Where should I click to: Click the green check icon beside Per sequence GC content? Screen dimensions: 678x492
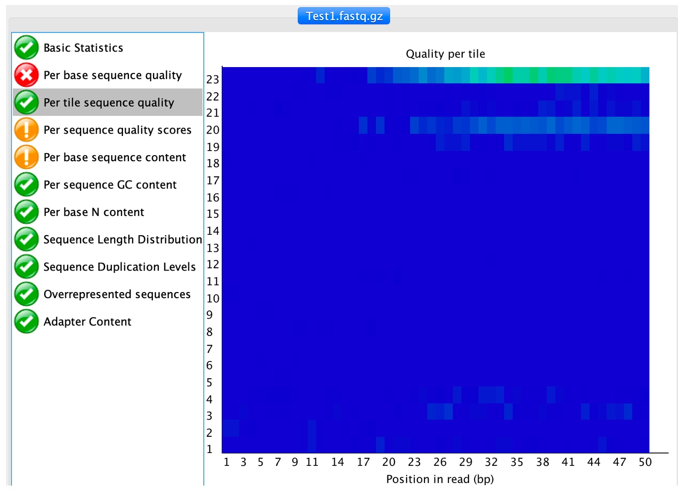click(26, 185)
